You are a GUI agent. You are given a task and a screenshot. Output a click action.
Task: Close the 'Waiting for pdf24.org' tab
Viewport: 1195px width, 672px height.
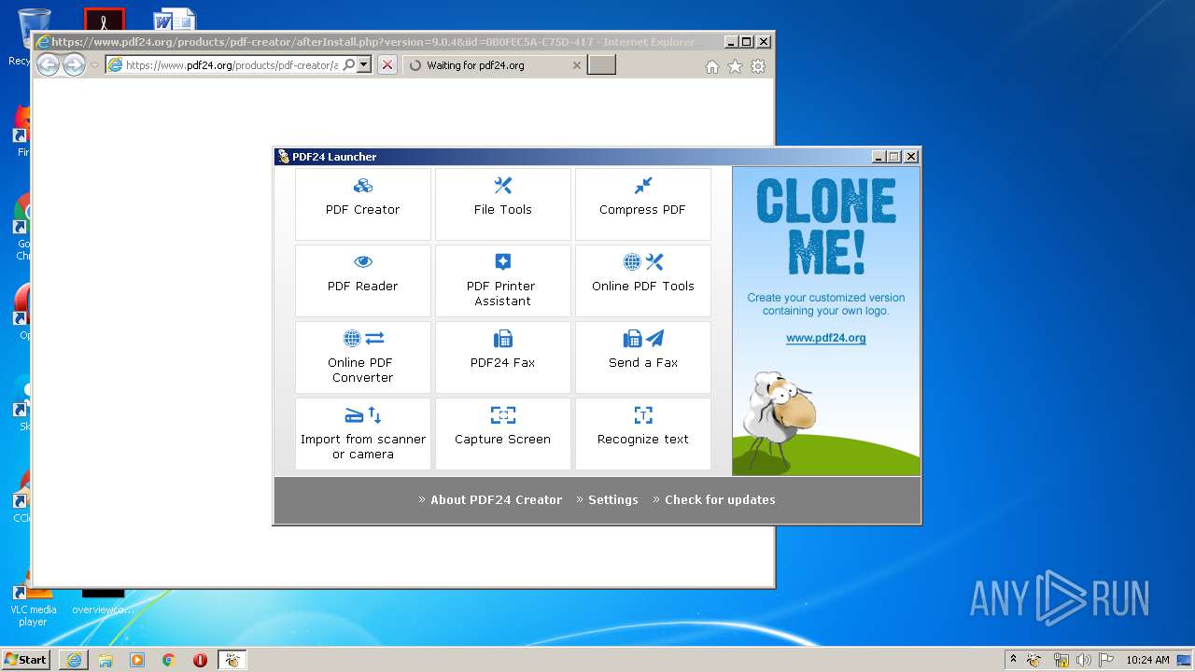point(576,65)
